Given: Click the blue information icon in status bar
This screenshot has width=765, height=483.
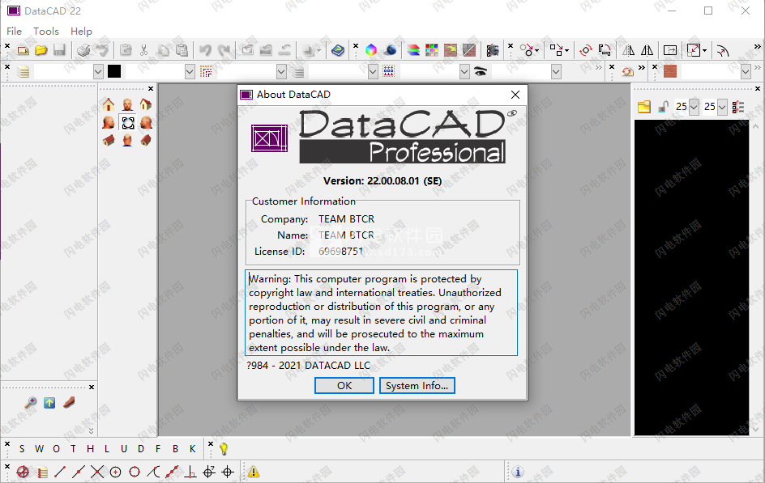Looking at the screenshot, I should 518,472.
